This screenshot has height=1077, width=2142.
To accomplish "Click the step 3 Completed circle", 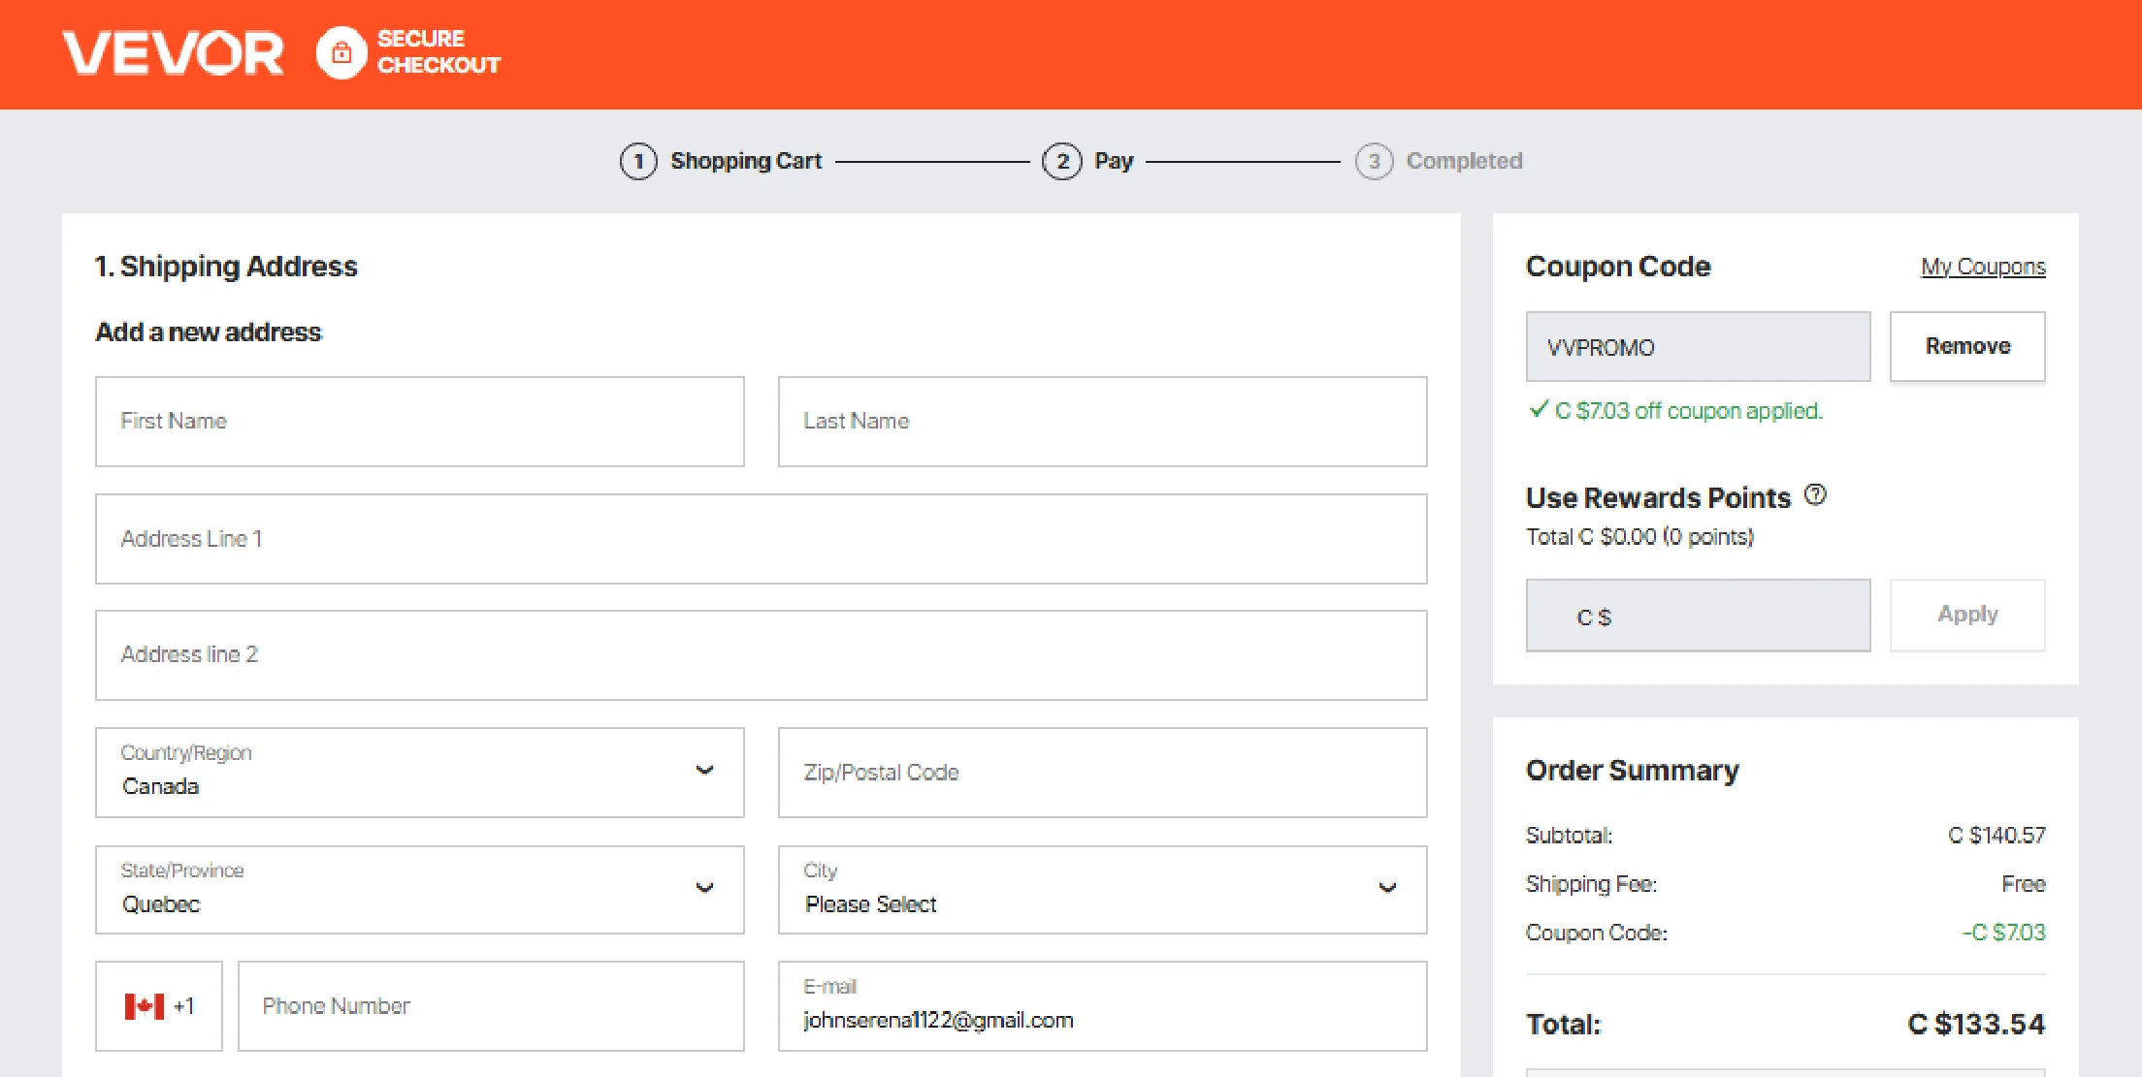I will tap(1374, 161).
